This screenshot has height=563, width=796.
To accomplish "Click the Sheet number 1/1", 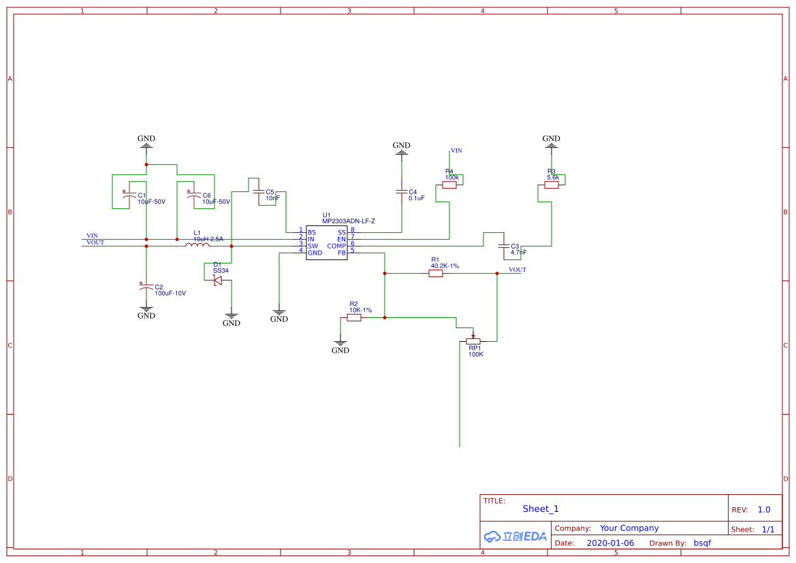I will (768, 530).
